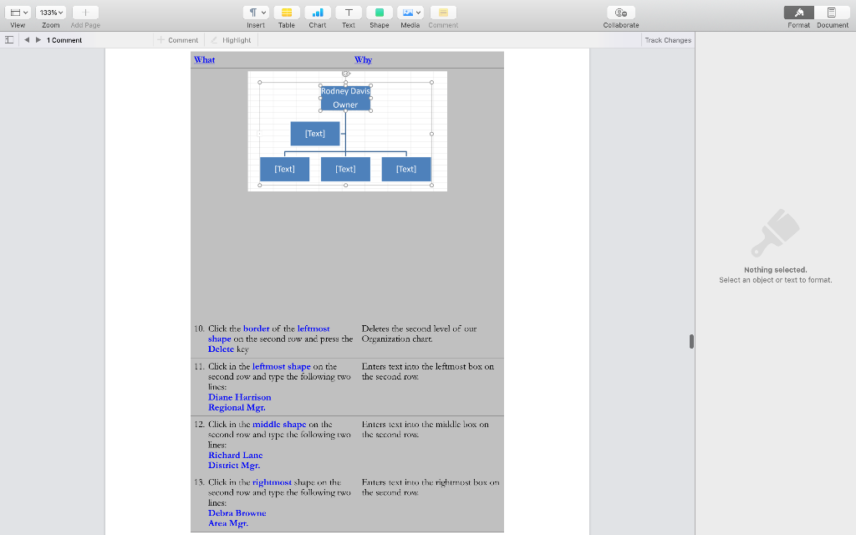The image size is (856, 535).
Task: Click the 'Area Mgr.' text
Action: pos(228,523)
